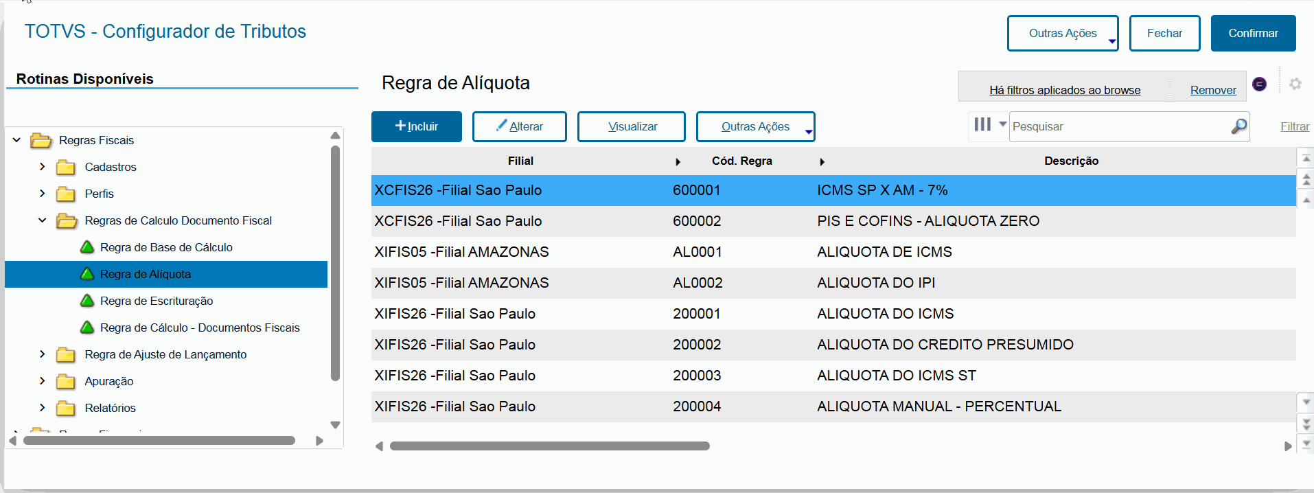Click the round purple icon beside Remover
1314x493 pixels.
pyautogui.click(x=1260, y=84)
